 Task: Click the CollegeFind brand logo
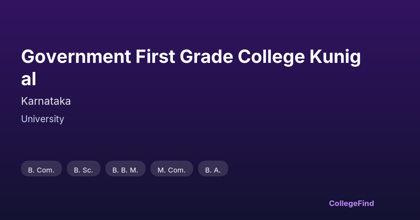pyautogui.click(x=351, y=203)
